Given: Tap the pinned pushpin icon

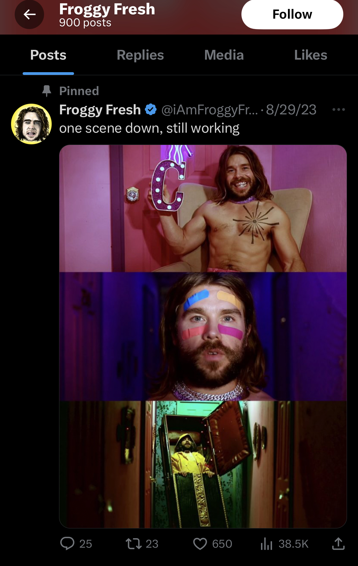Looking at the screenshot, I should (47, 91).
